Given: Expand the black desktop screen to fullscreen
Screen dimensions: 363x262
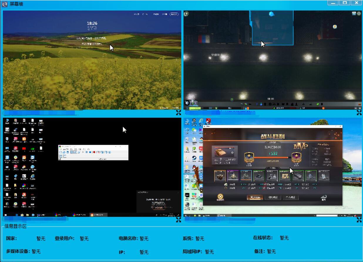Looking at the screenshot, I should pyautogui.click(x=178, y=220).
